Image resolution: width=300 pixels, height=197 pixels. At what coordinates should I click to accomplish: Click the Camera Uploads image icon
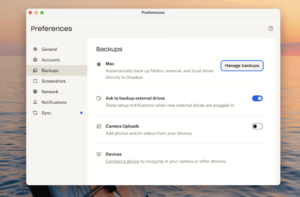pos(99,126)
